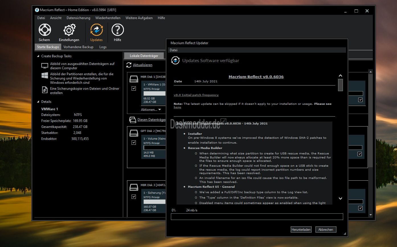This screenshot has width=397, height=247.
Task: Click the 'here' link in the update note
Action: tap(177, 107)
